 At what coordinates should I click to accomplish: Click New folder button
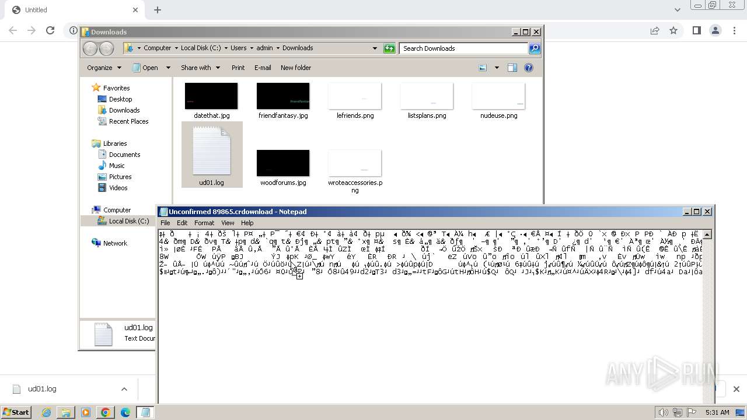[x=296, y=68]
